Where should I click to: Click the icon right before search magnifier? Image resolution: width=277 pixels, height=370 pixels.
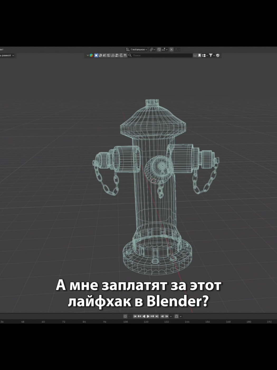[125, 55]
